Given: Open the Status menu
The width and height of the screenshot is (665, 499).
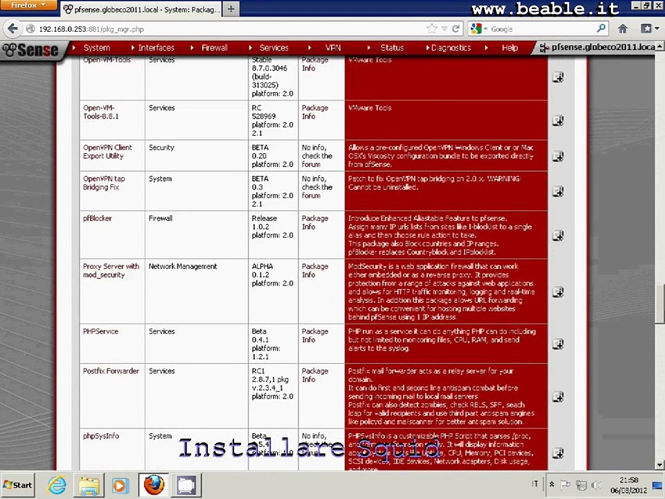Looking at the screenshot, I should (392, 48).
